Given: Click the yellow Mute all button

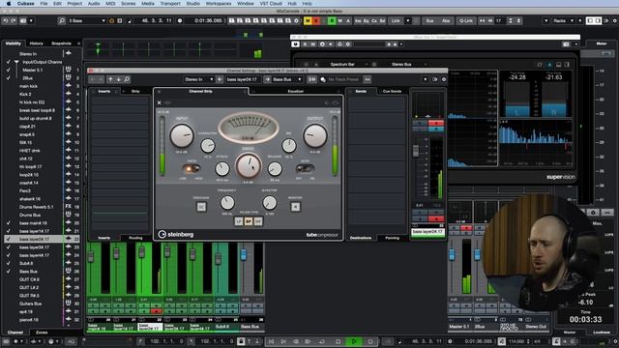Looking at the screenshot, I should (308, 20).
